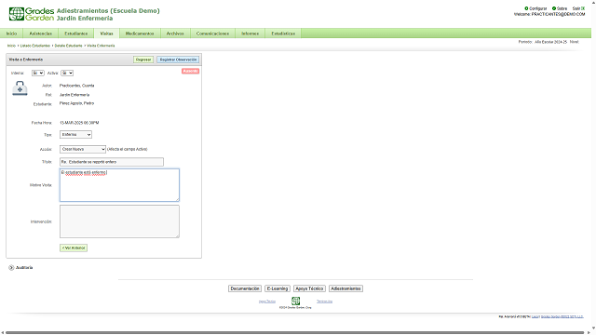596x335 pixels.
Task: Click the nurse medical bag icon
Action: tap(20, 88)
